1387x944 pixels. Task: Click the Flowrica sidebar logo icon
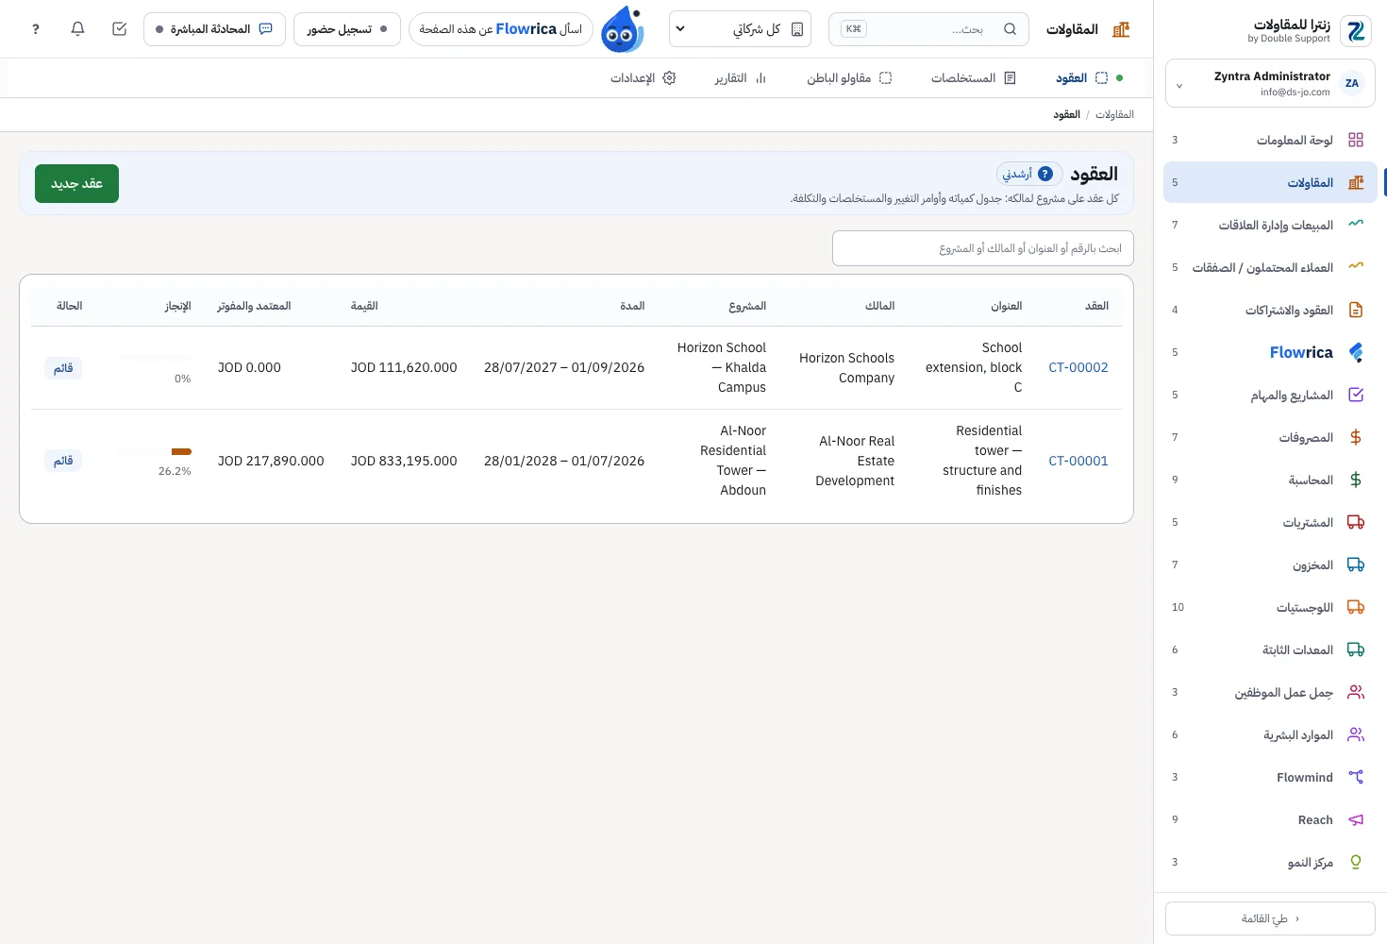click(1356, 352)
